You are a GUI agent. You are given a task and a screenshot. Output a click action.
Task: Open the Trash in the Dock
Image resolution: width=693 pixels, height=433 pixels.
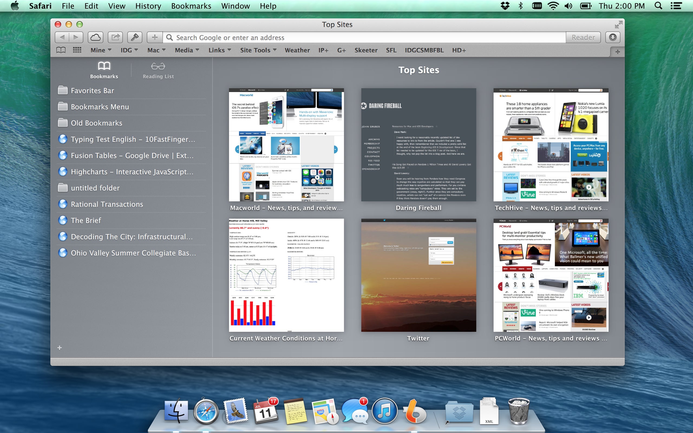click(x=519, y=411)
